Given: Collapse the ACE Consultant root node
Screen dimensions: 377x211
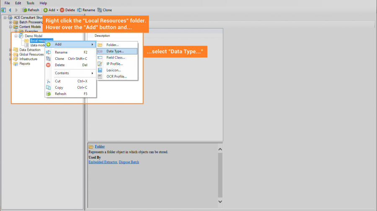Looking at the screenshot, I should (5, 18).
